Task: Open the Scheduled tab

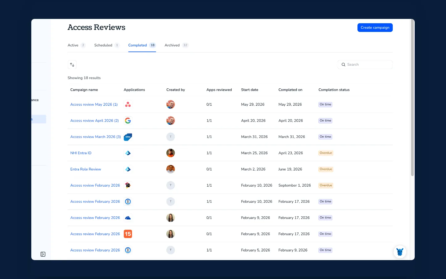Action: point(107,45)
